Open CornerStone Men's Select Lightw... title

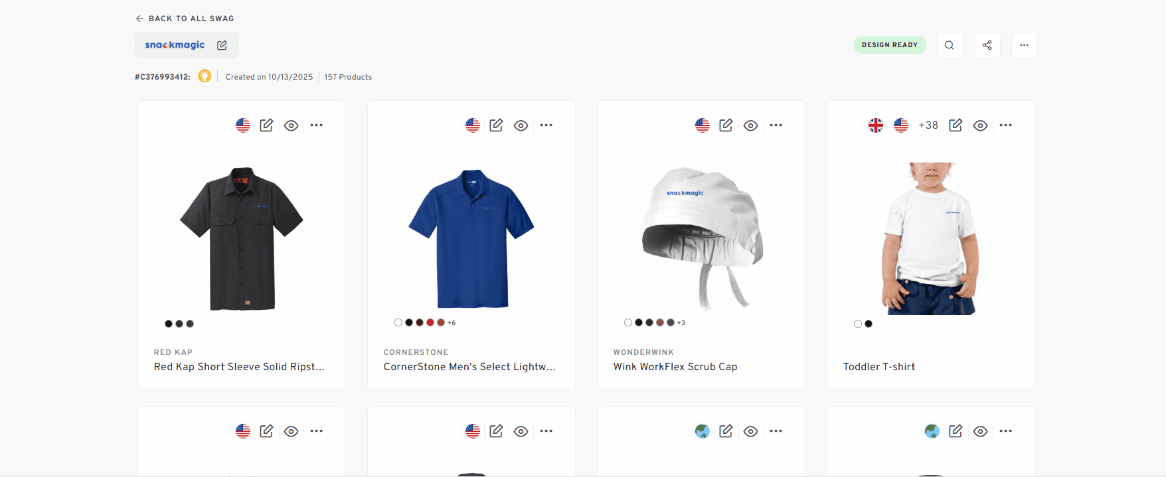[469, 367]
